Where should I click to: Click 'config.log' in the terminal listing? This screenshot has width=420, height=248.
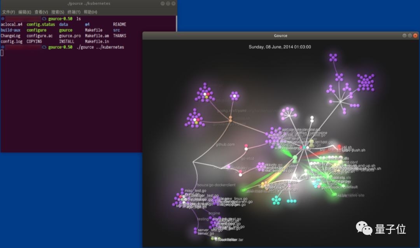tap(12, 42)
